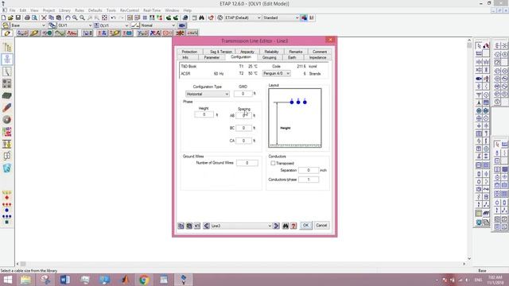Viewport: 509px width, 286px height.
Task: Click the Save diskette icon in toolbar
Action: point(18,17)
